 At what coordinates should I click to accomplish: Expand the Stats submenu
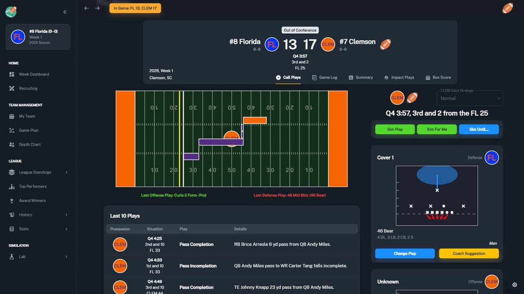66,229
